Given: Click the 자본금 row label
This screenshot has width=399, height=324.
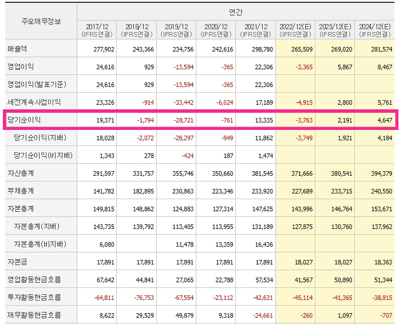Looking at the screenshot, I should pyautogui.click(x=17, y=262).
